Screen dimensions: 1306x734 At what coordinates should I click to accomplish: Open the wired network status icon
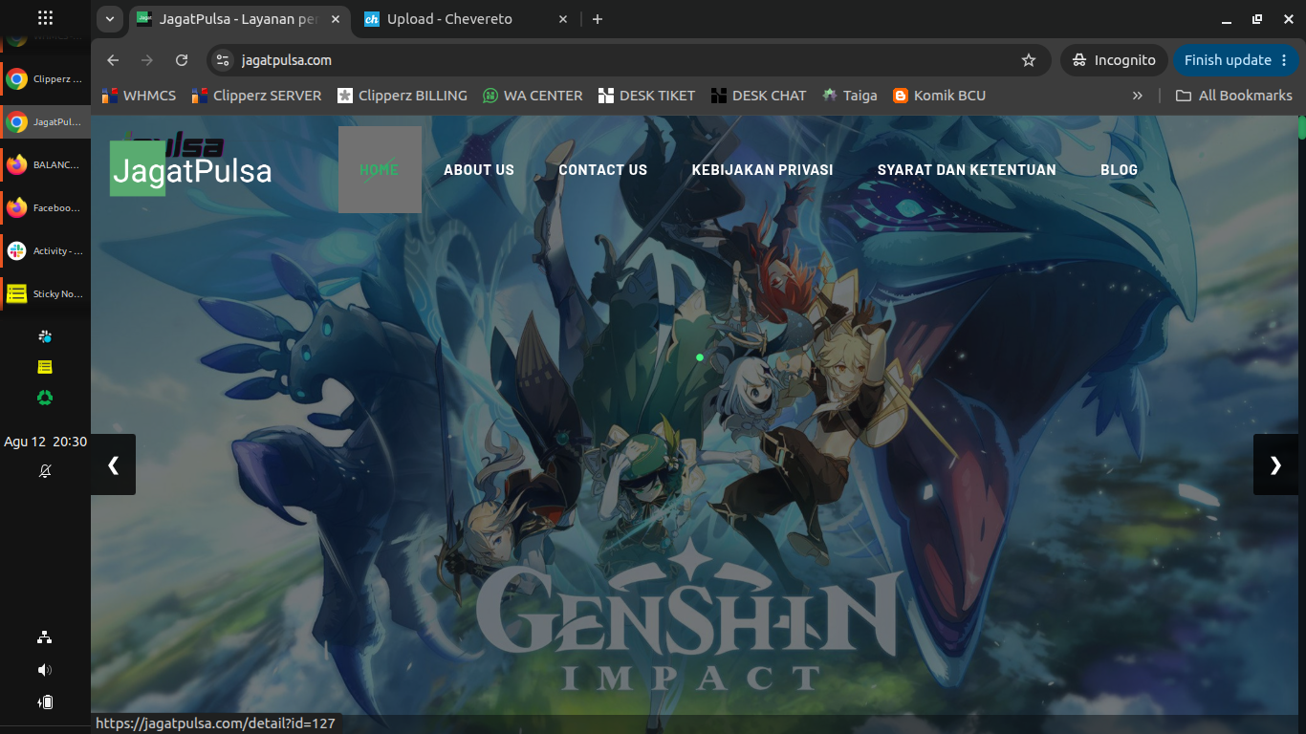(x=45, y=637)
